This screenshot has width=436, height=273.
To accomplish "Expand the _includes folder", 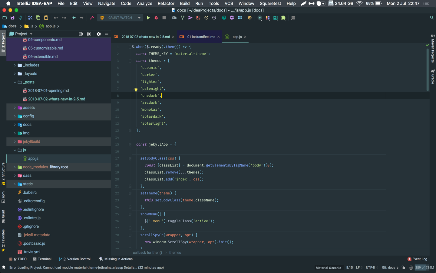I will point(15,65).
